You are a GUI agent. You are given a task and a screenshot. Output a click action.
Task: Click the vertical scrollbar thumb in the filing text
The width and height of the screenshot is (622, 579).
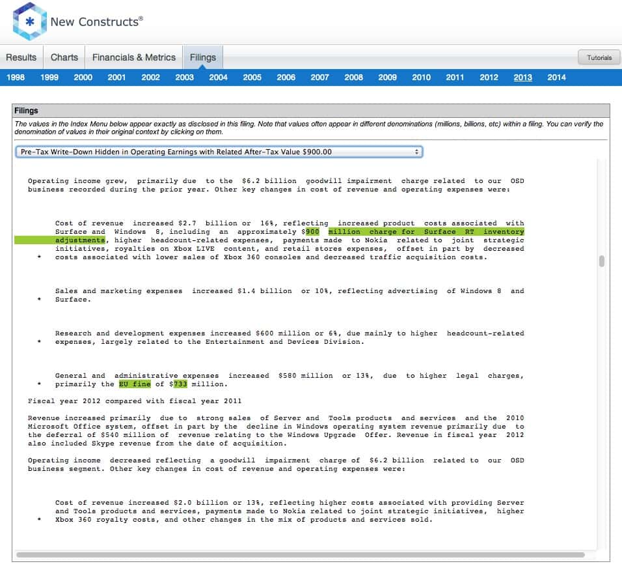click(x=602, y=261)
